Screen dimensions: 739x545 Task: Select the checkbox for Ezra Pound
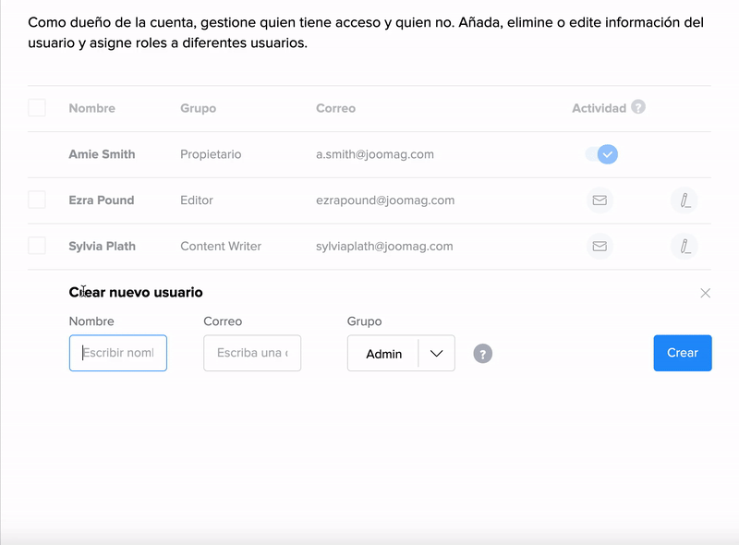[37, 200]
